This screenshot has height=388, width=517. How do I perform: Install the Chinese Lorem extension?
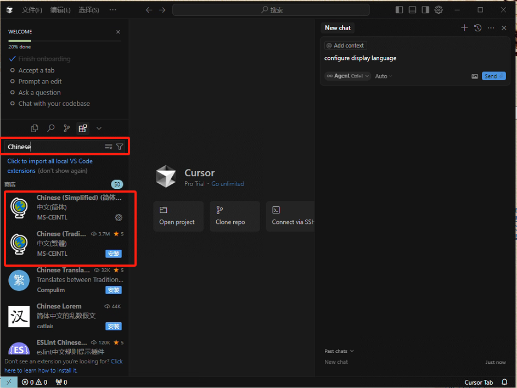114,327
